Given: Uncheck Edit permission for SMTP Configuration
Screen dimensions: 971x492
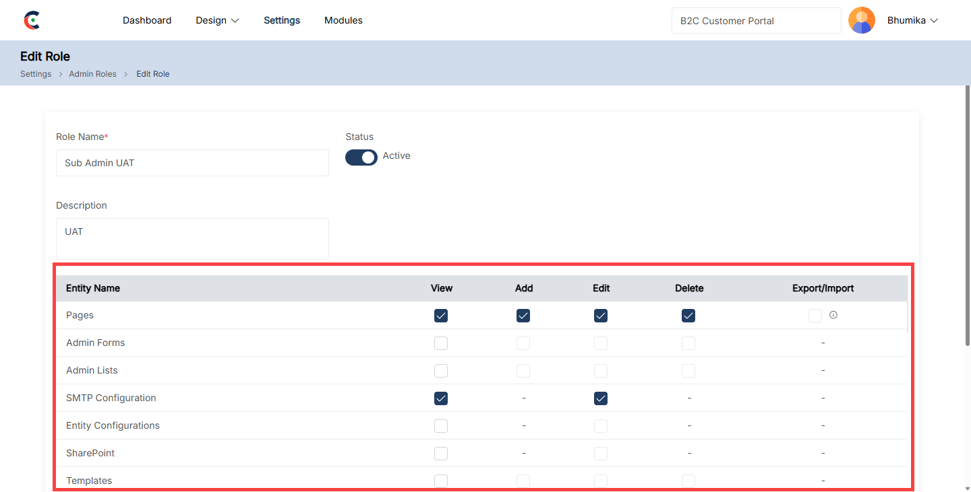Looking at the screenshot, I should point(601,398).
